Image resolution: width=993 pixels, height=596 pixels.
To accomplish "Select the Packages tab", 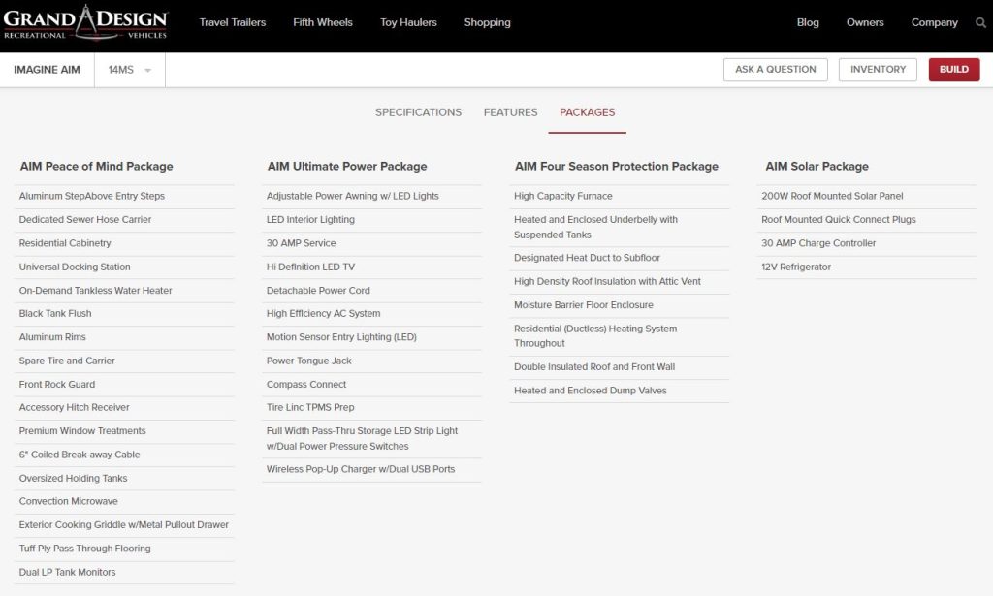I will tap(587, 112).
